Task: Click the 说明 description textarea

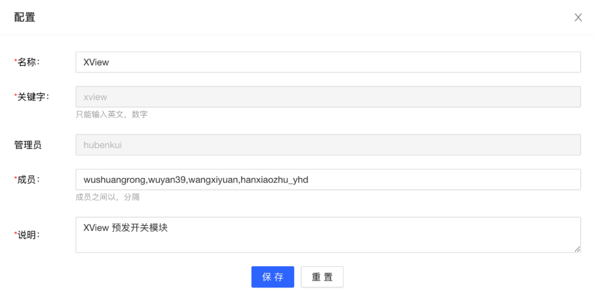Action: coord(328,235)
